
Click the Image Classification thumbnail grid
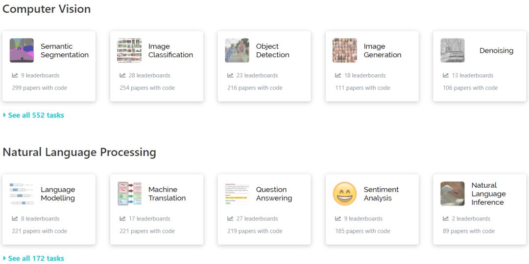point(129,50)
